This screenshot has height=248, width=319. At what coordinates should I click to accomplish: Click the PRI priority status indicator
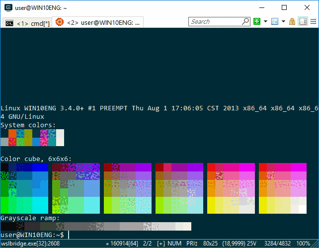[192, 244]
